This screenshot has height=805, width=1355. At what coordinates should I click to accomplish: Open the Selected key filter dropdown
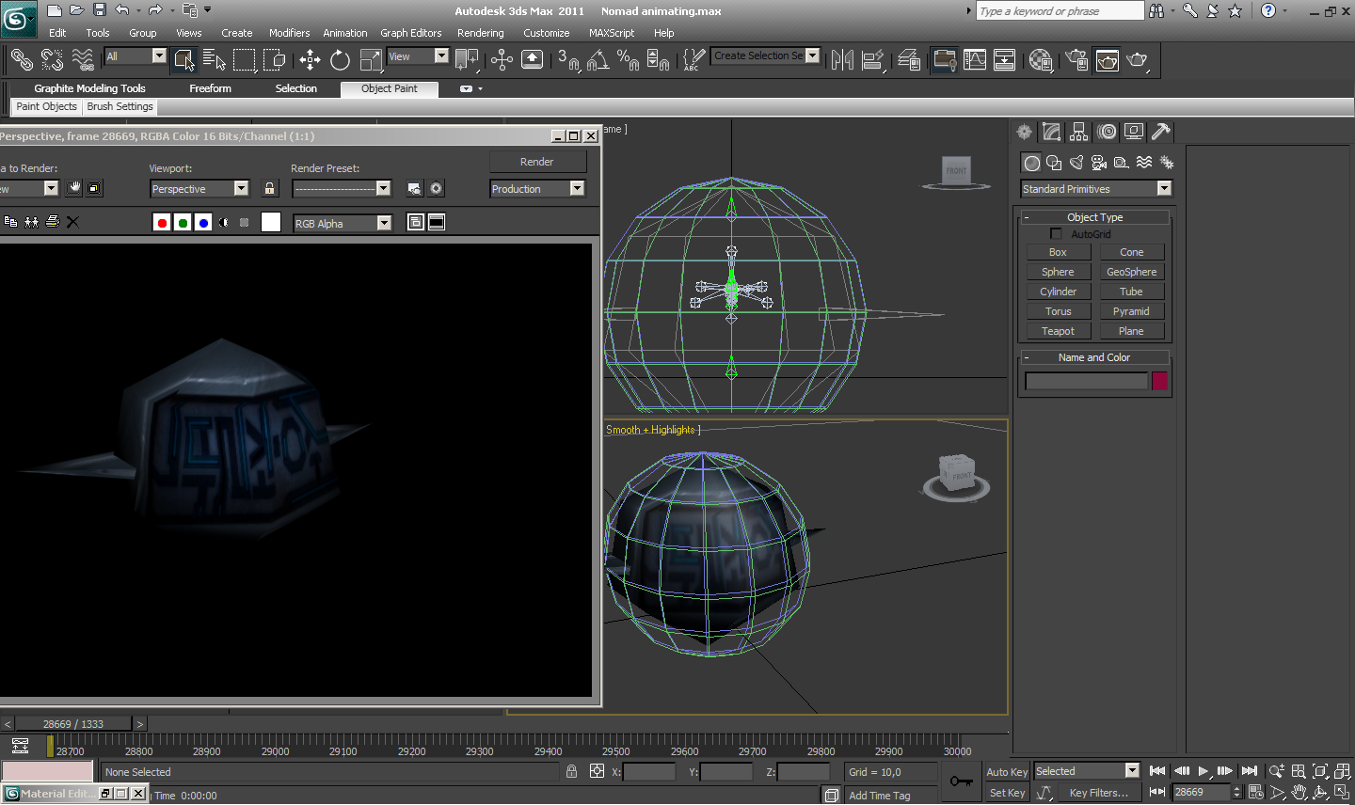[1087, 771]
